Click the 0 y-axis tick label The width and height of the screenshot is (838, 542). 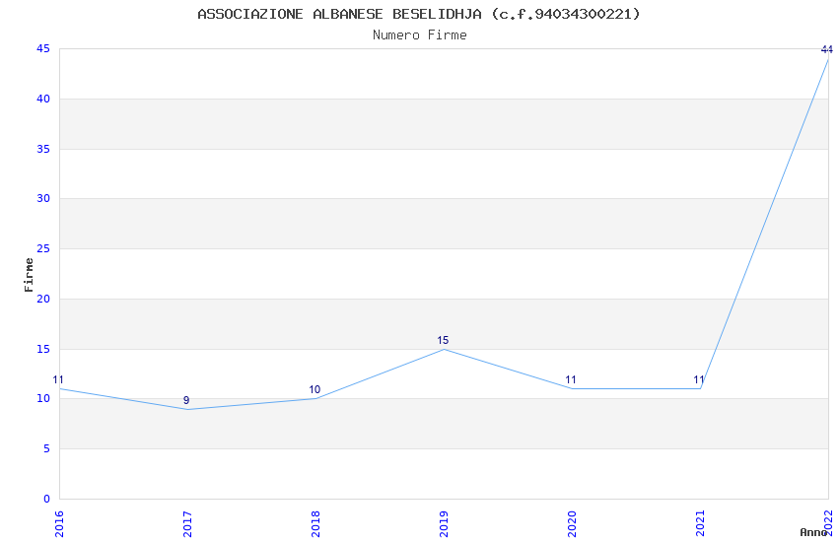coord(47,499)
